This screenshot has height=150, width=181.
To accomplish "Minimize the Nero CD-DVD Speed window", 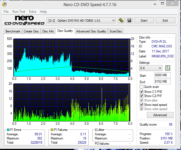I will coord(155,4).
